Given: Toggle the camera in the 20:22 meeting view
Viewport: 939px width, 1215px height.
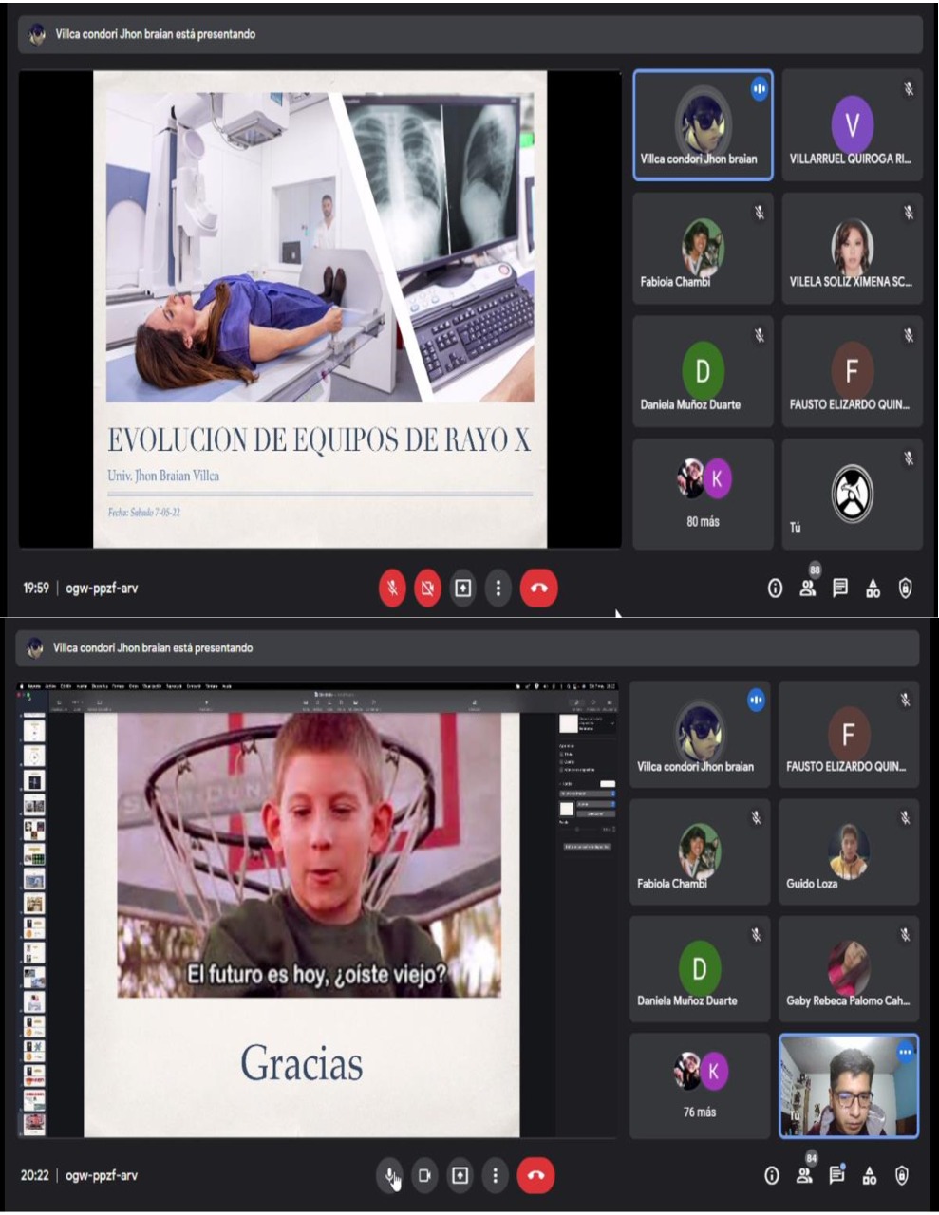Looking at the screenshot, I should [424, 1176].
